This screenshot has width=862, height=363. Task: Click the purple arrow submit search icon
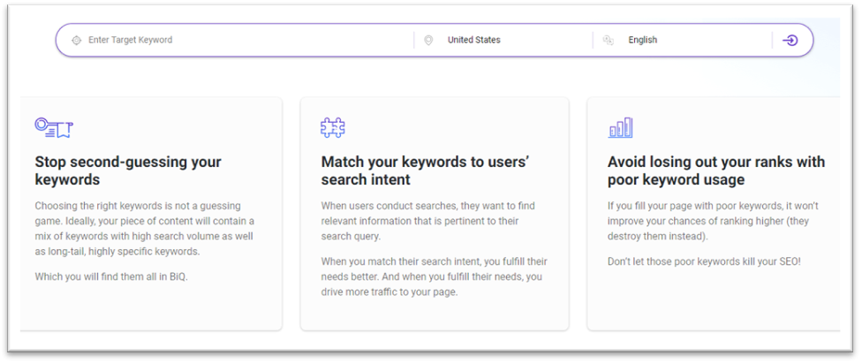click(790, 40)
